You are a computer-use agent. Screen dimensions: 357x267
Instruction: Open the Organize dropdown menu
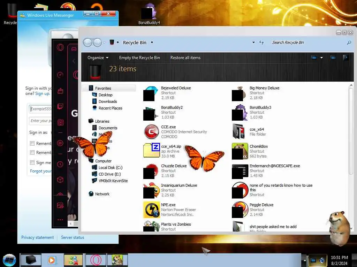click(98, 58)
